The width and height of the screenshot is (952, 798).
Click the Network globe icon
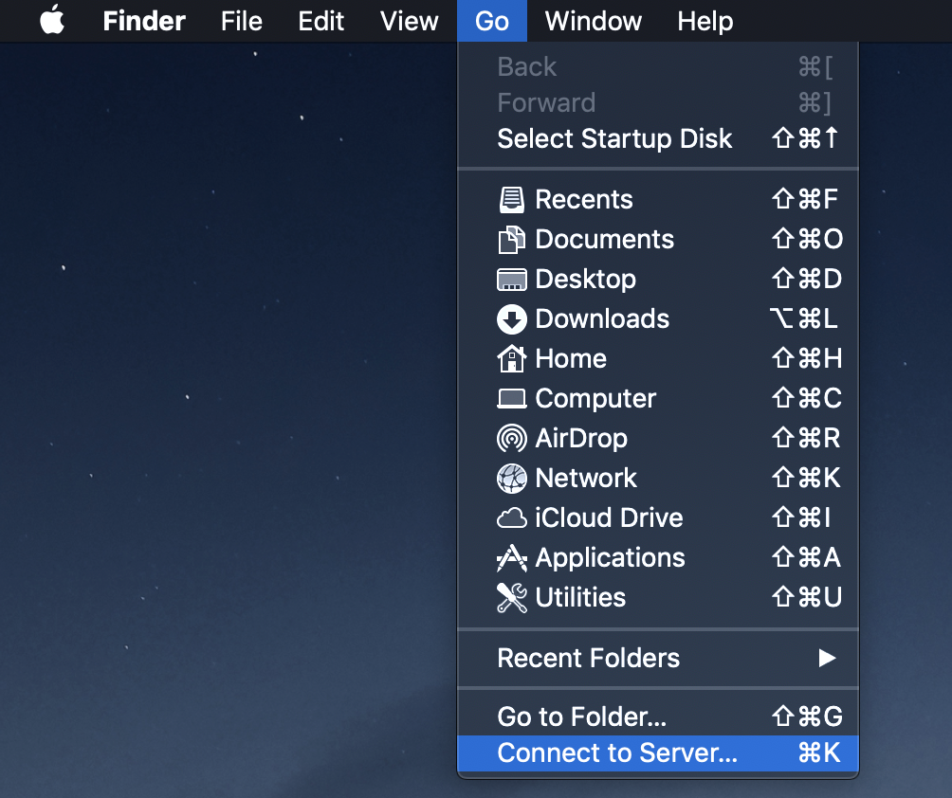tap(512, 479)
